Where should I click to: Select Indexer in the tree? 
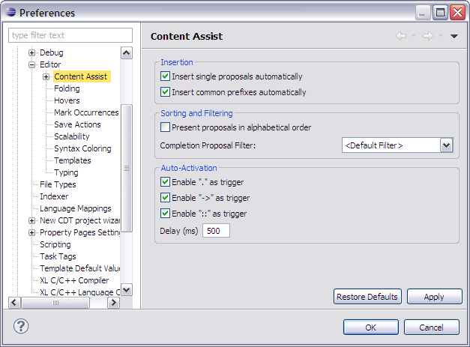click(x=54, y=196)
